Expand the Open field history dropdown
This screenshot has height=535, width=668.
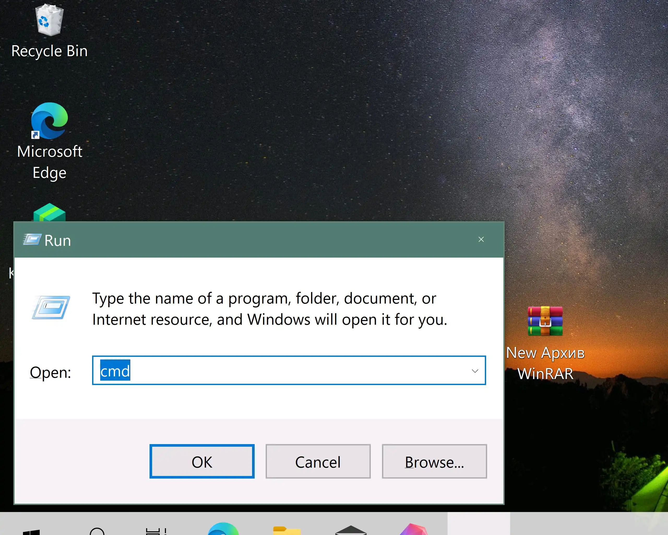click(475, 371)
